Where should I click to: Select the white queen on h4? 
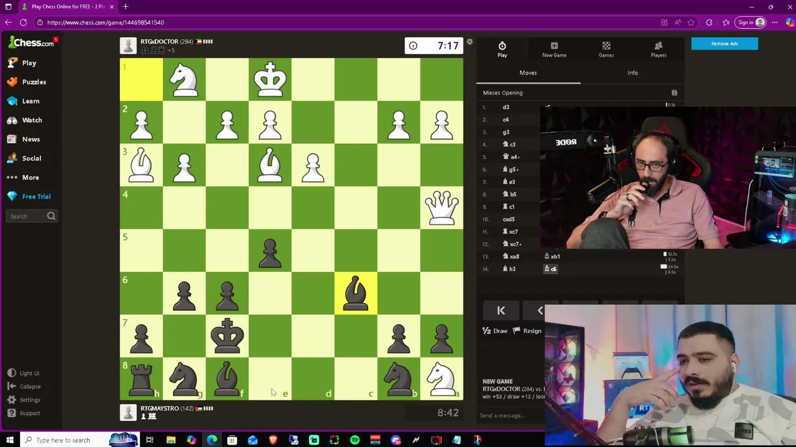(x=442, y=207)
